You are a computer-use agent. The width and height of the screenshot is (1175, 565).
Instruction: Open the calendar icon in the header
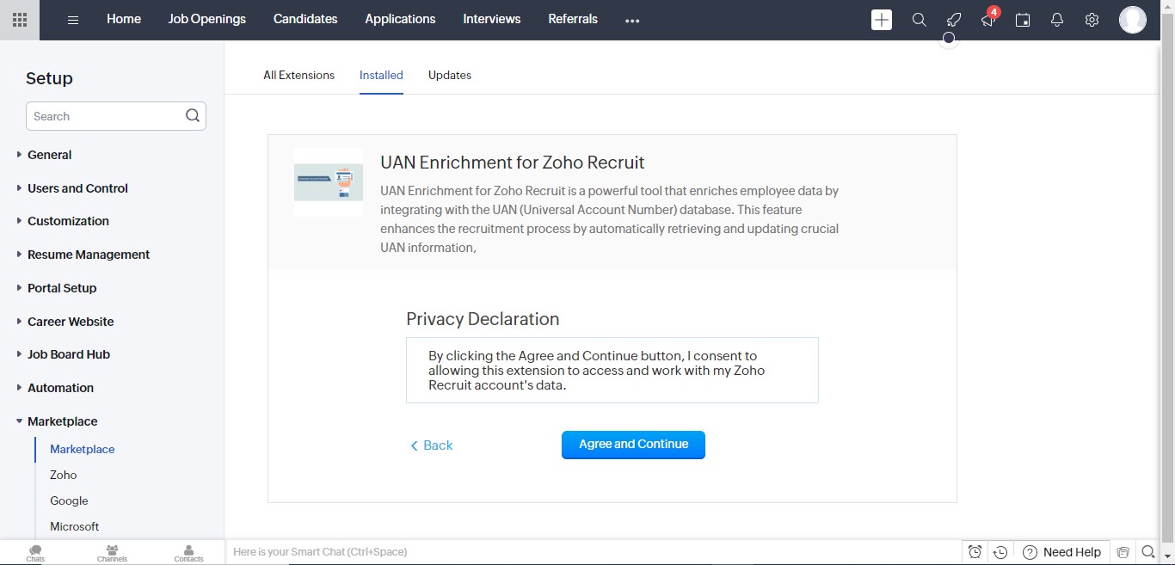(1023, 20)
